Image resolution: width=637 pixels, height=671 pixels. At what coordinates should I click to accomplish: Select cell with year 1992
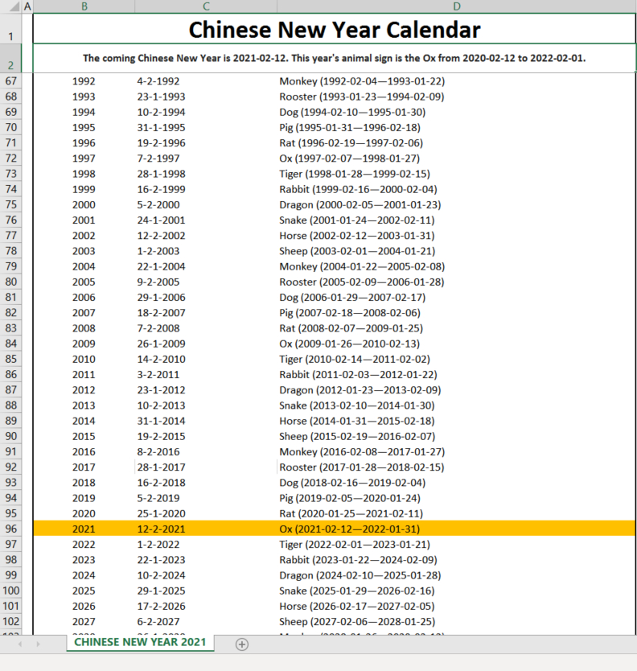click(x=84, y=81)
